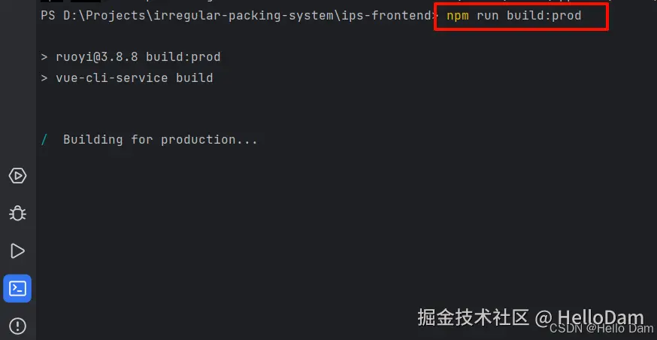Click the vue-cli-service build output line
The width and height of the screenshot is (657, 340).
(x=134, y=77)
